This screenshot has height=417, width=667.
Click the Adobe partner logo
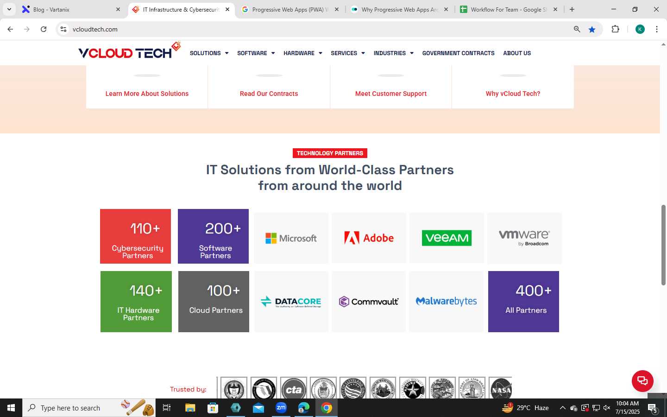pos(369,238)
